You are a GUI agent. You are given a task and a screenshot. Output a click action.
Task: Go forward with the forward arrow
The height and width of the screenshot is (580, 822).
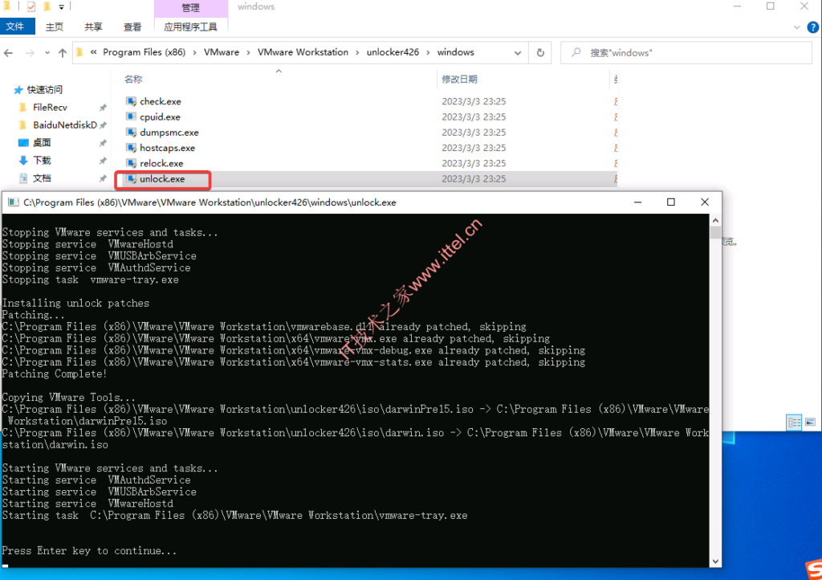(x=30, y=52)
